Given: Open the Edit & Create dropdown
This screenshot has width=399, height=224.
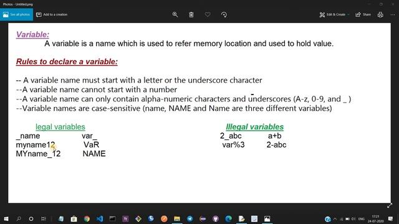Looking at the screenshot, I should coord(334,14).
